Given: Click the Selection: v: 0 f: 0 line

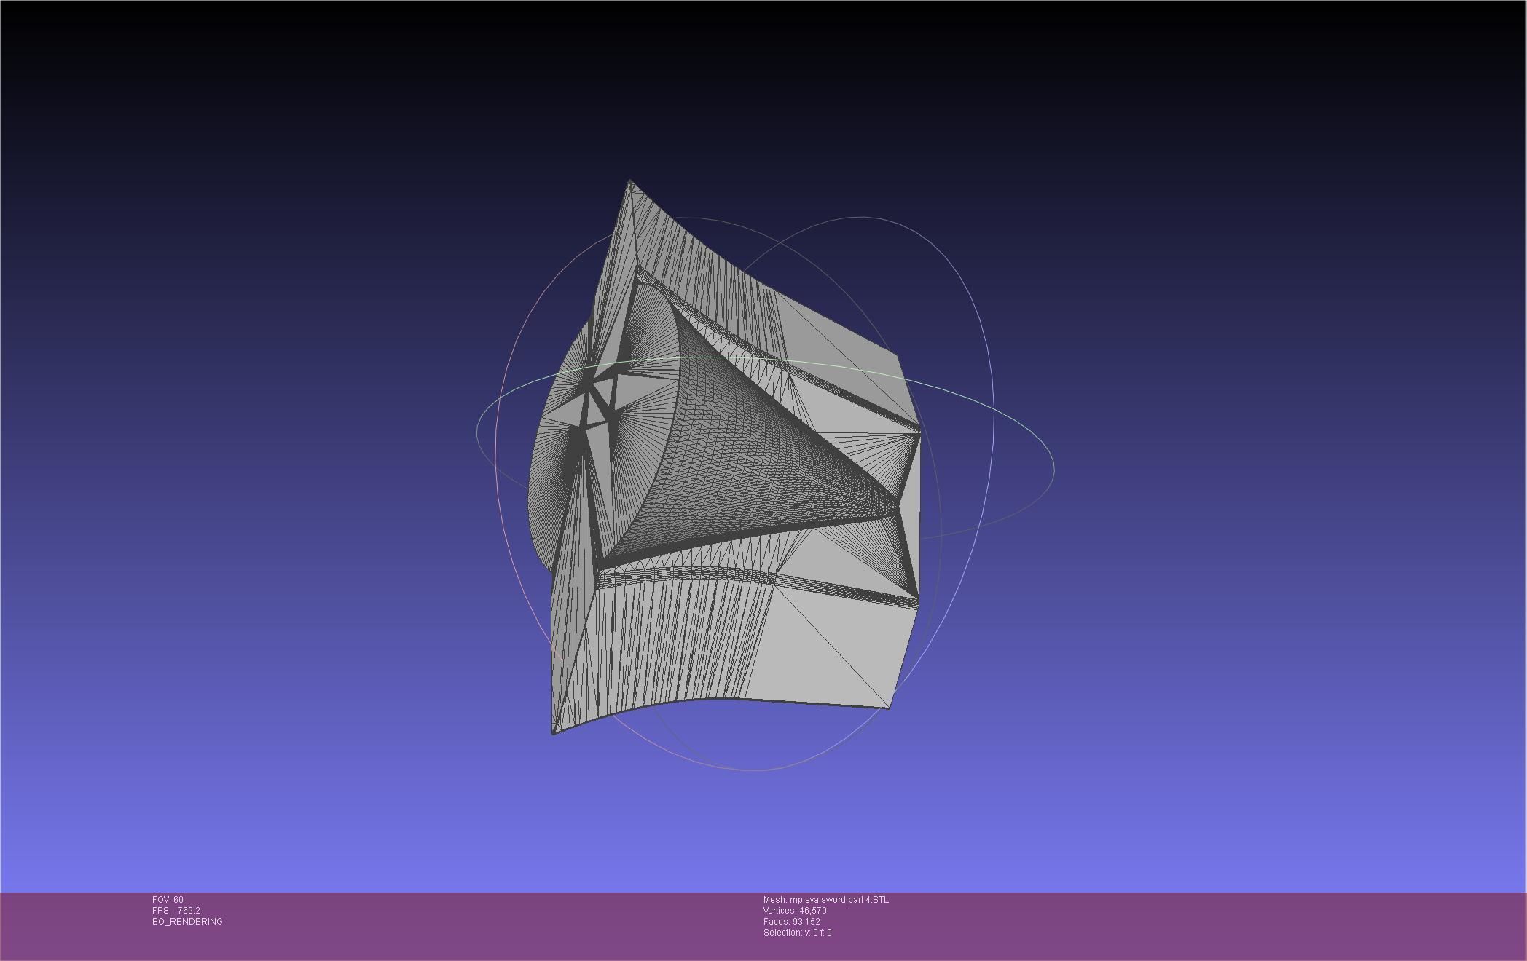Looking at the screenshot, I should [x=797, y=933].
